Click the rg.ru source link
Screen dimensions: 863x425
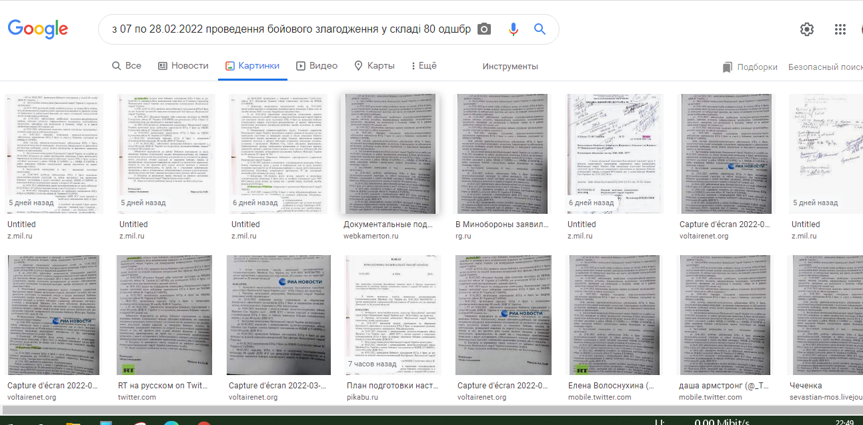click(x=464, y=236)
